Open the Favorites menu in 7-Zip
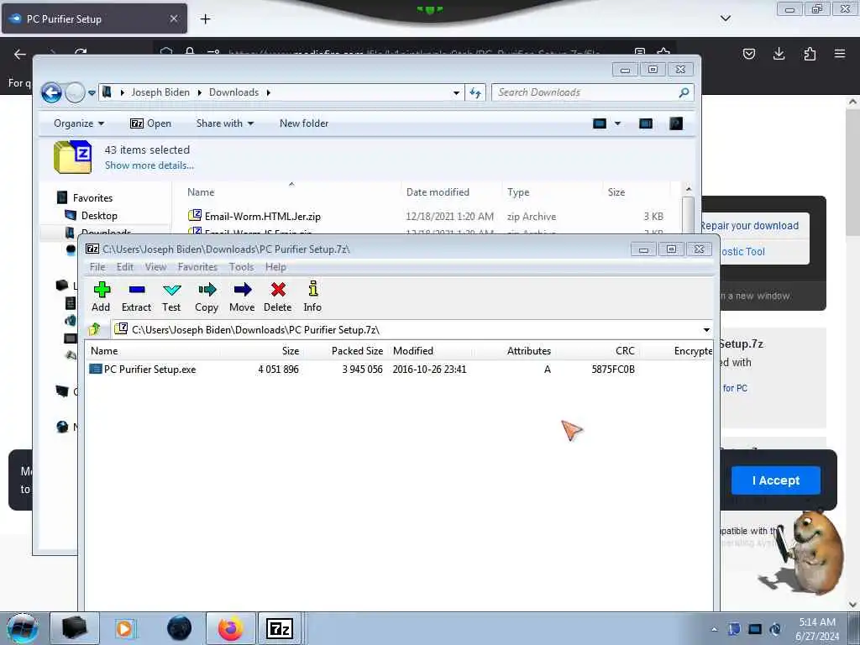Image resolution: width=860 pixels, height=645 pixels. coord(197,267)
